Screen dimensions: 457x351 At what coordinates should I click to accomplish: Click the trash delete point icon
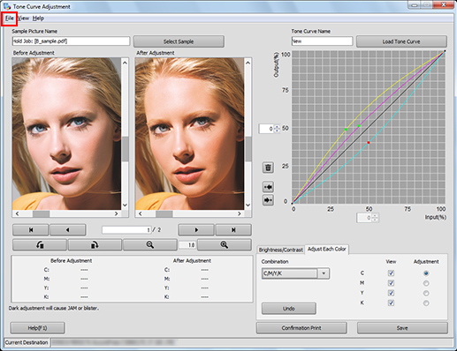pyautogui.click(x=268, y=168)
